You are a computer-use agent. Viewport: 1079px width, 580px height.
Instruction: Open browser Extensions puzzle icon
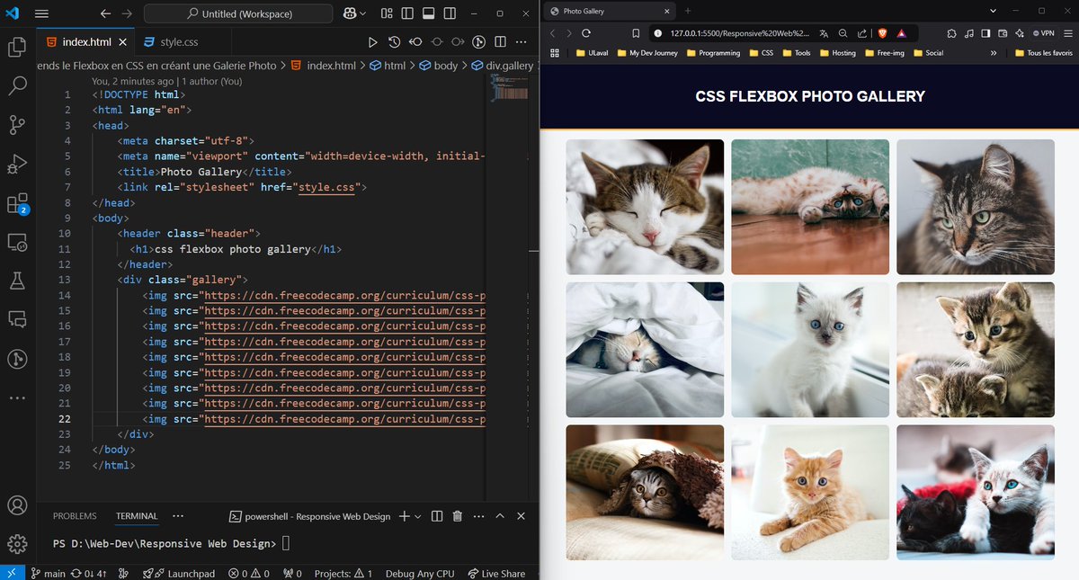[x=952, y=32]
